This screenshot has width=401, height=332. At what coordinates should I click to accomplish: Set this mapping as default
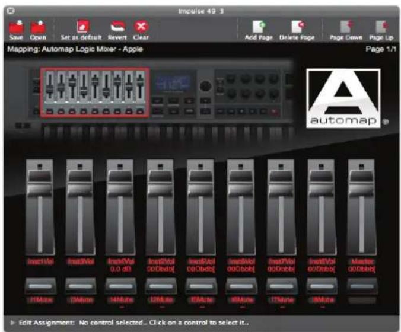coord(81,30)
